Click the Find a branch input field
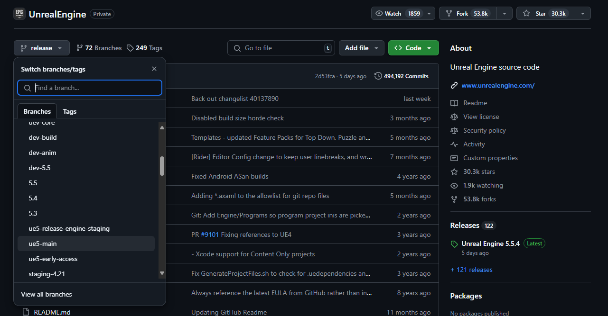608x316 pixels. point(90,88)
